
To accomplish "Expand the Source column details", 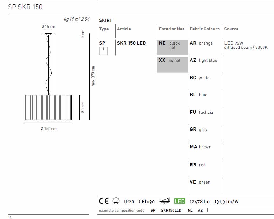I will 231,29.
